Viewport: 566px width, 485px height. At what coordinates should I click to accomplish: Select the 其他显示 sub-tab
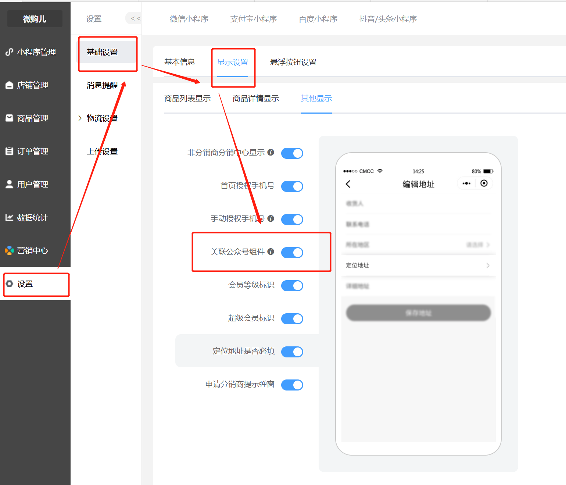click(316, 99)
